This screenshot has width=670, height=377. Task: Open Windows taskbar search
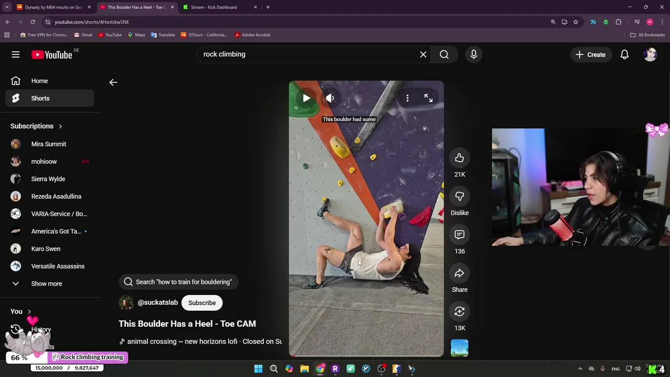coord(274,369)
